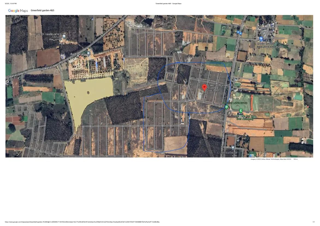Click the 'Greenfield garden-4&5' label beside the red pin
Viewport: 320px width, 226px height.
(x=220, y=85)
